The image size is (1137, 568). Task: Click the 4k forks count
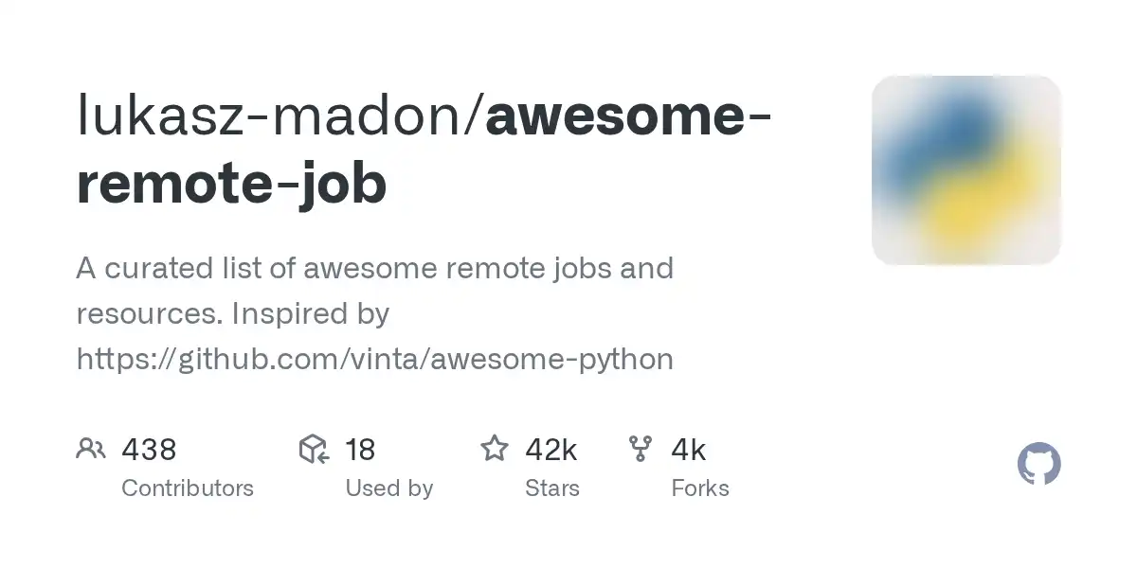(x=688, y=449)
